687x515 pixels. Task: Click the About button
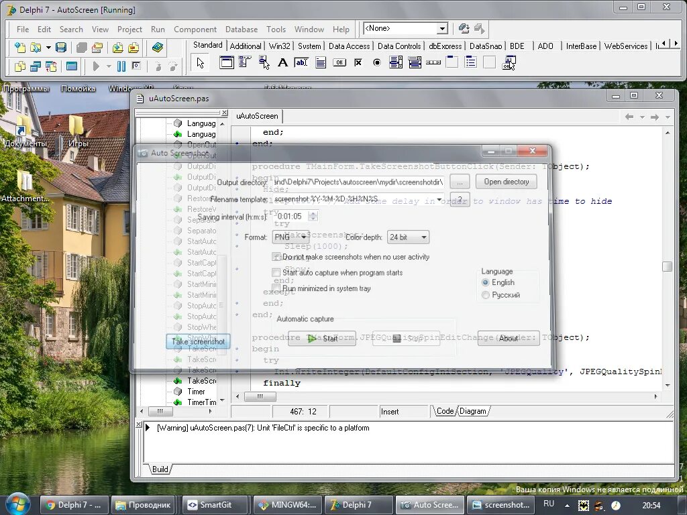point(509,339)
